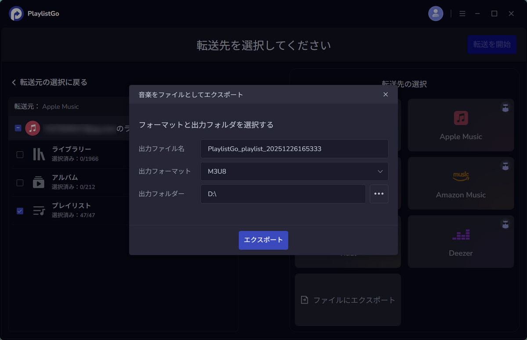Screen dimensions: 527x340
Task: Click the PlaylistGo logo icon
Action: [16, 13]
